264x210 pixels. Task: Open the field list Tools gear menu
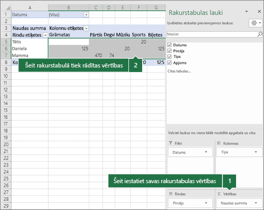point(256,23)
